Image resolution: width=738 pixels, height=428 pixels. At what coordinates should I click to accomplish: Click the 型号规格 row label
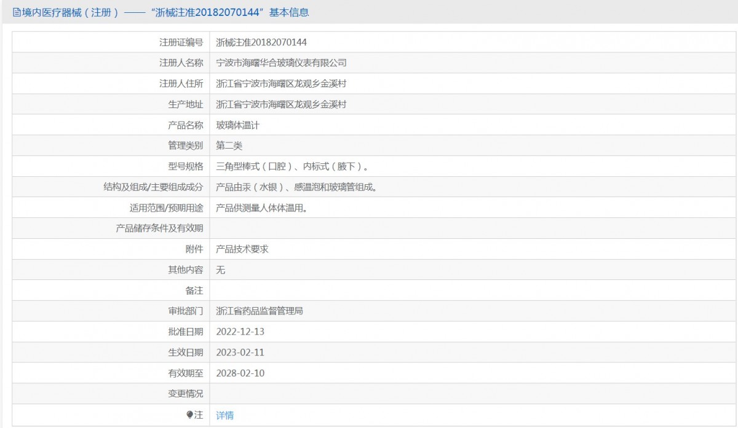click(x=185, y=166)
